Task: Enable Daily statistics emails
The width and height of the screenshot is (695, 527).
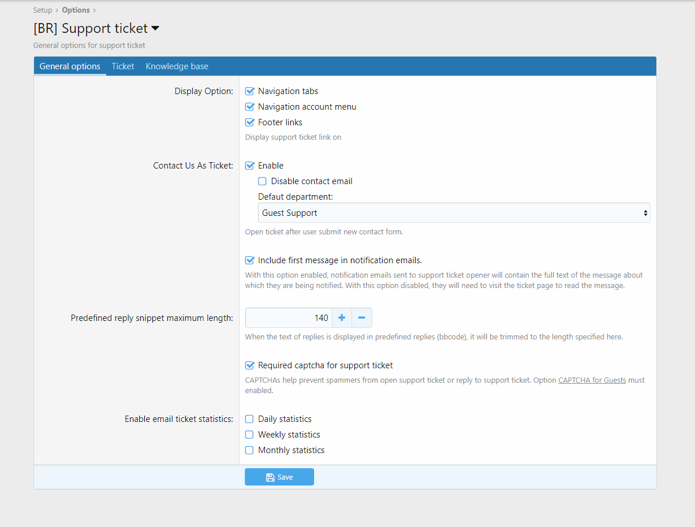Action: 250,419
